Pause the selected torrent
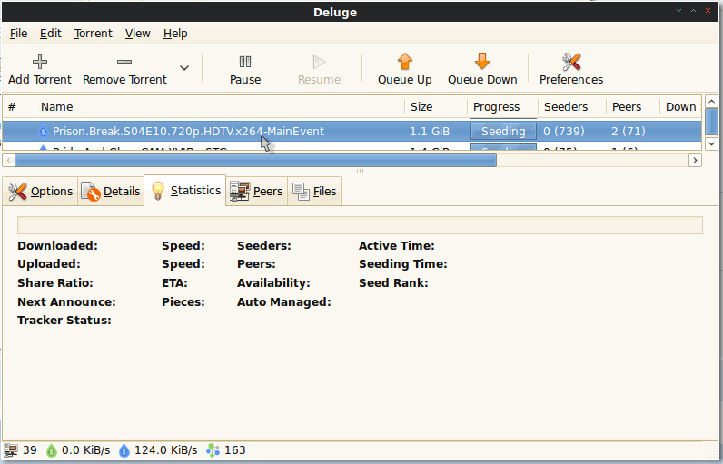The width and height of the screenshot is (723, 464). tap(245, 69)
